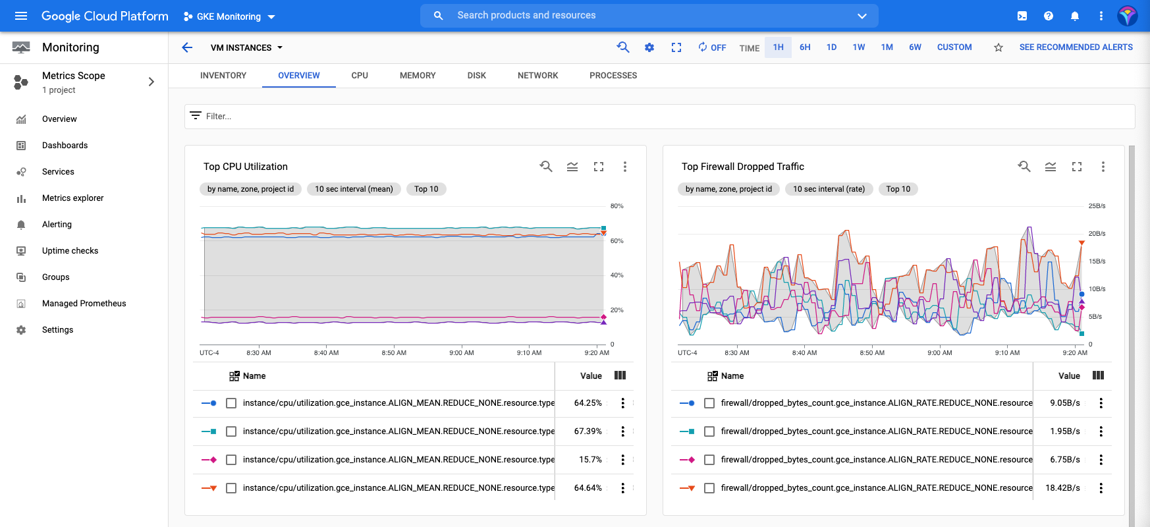
Task: Open dashboard settings gear icon
Action: tap(649, 47)
